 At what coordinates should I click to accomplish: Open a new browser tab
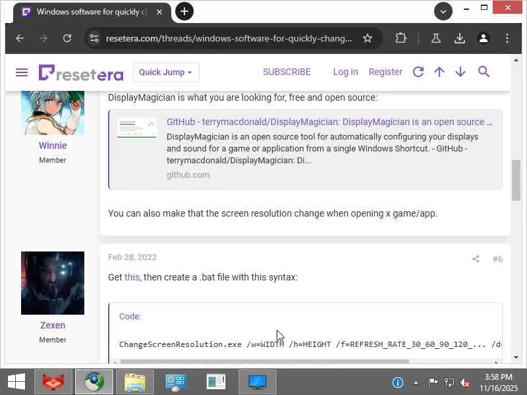pyautogui.click(x=184, y=11)
